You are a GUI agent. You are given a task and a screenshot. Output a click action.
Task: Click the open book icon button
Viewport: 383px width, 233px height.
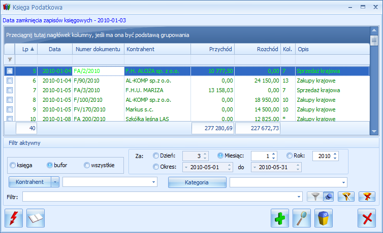(x=36, y=218)
